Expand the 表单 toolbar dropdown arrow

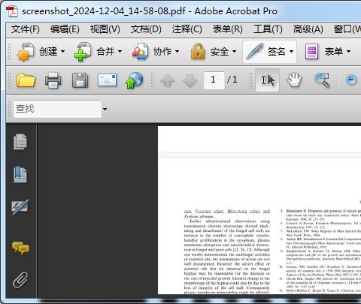pyautogui.click(x=348, y=52)
